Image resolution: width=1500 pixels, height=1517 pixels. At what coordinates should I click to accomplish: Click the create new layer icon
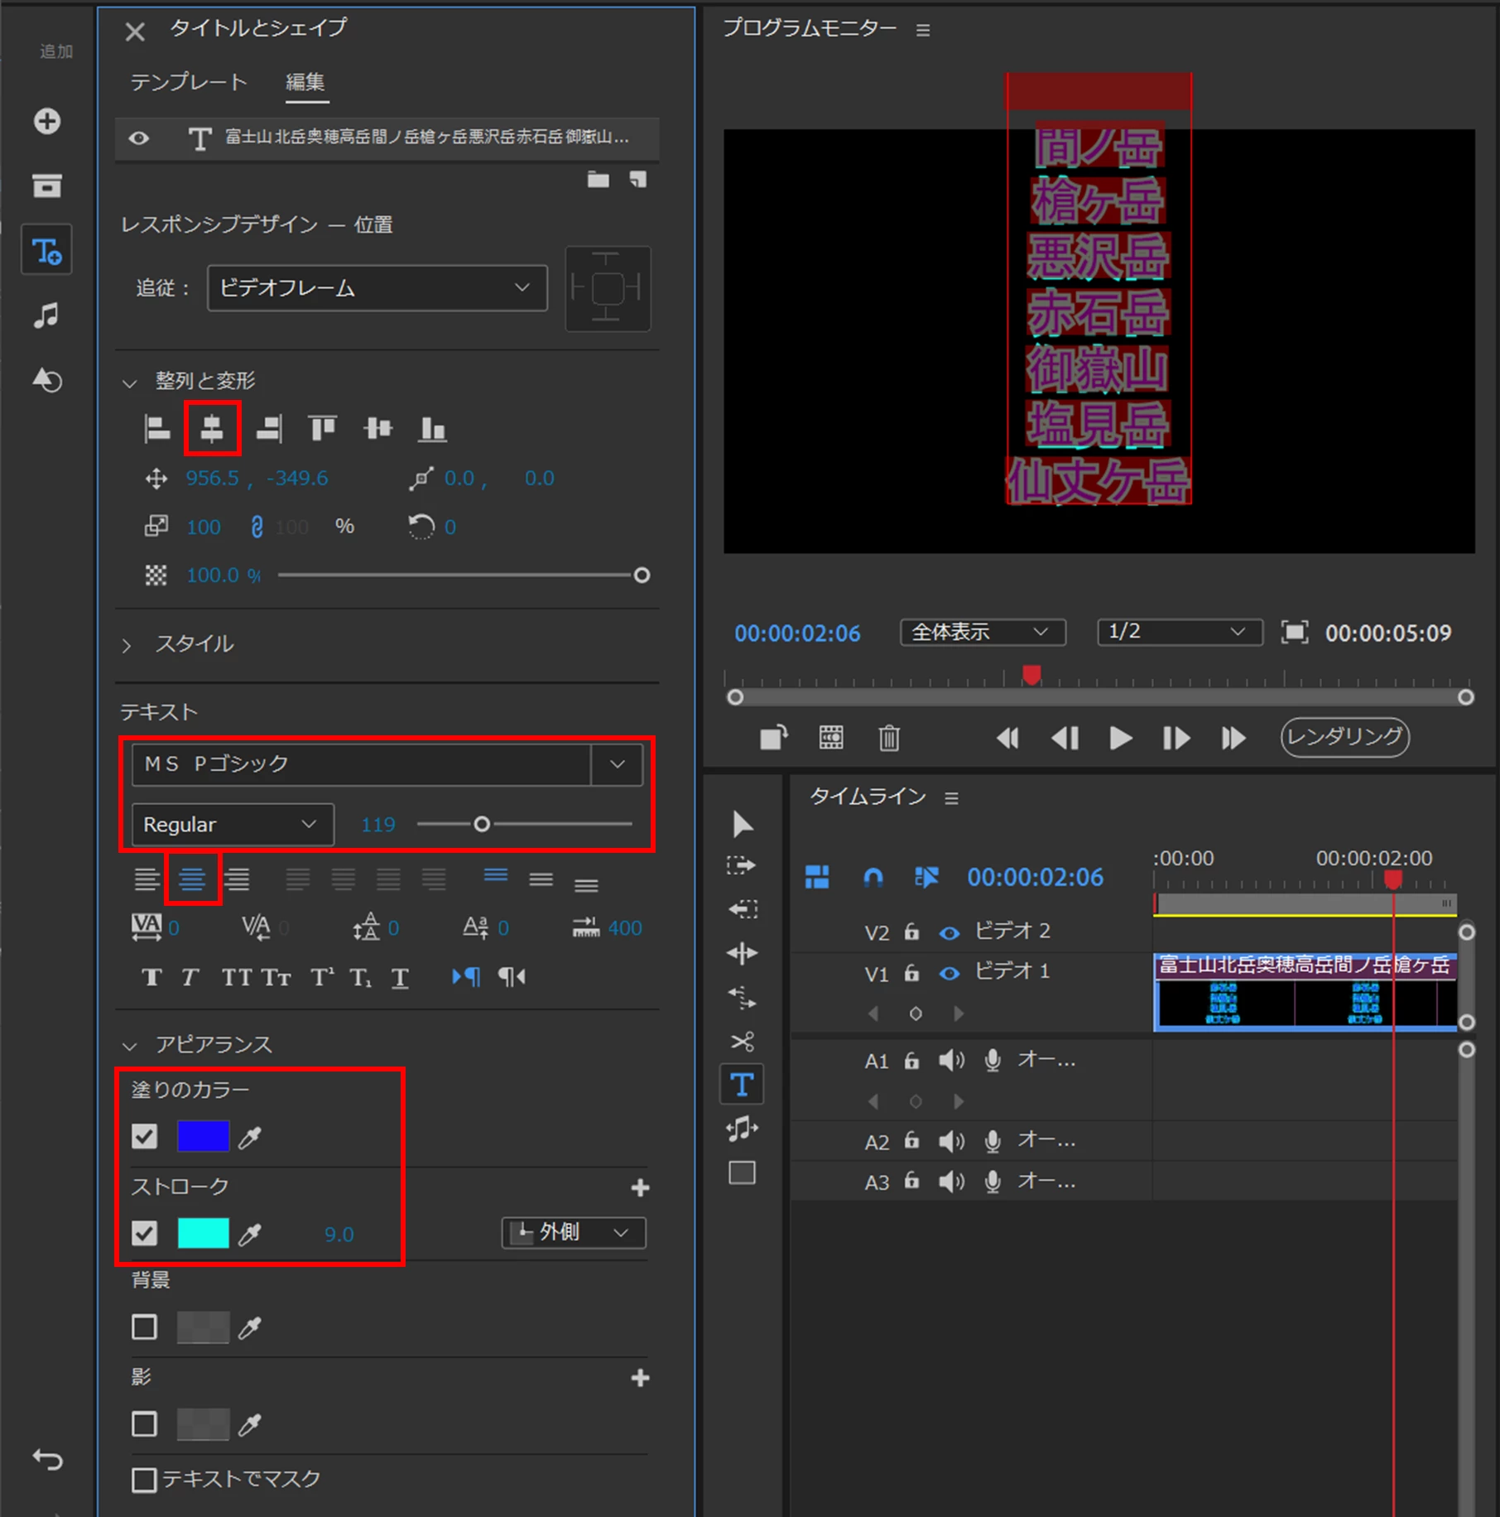(637, 179)
